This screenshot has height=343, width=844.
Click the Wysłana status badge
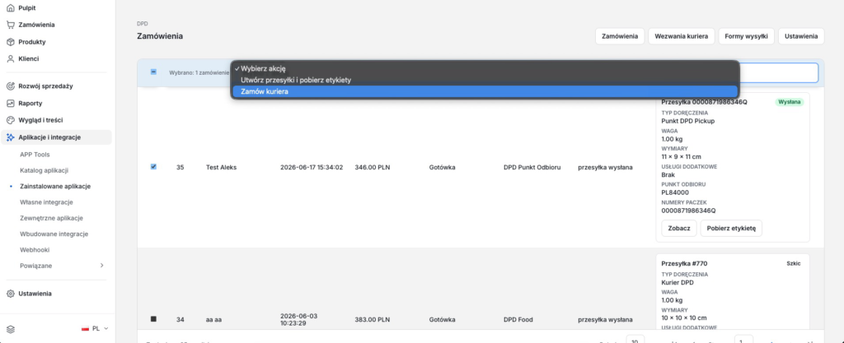click(789, 102)
